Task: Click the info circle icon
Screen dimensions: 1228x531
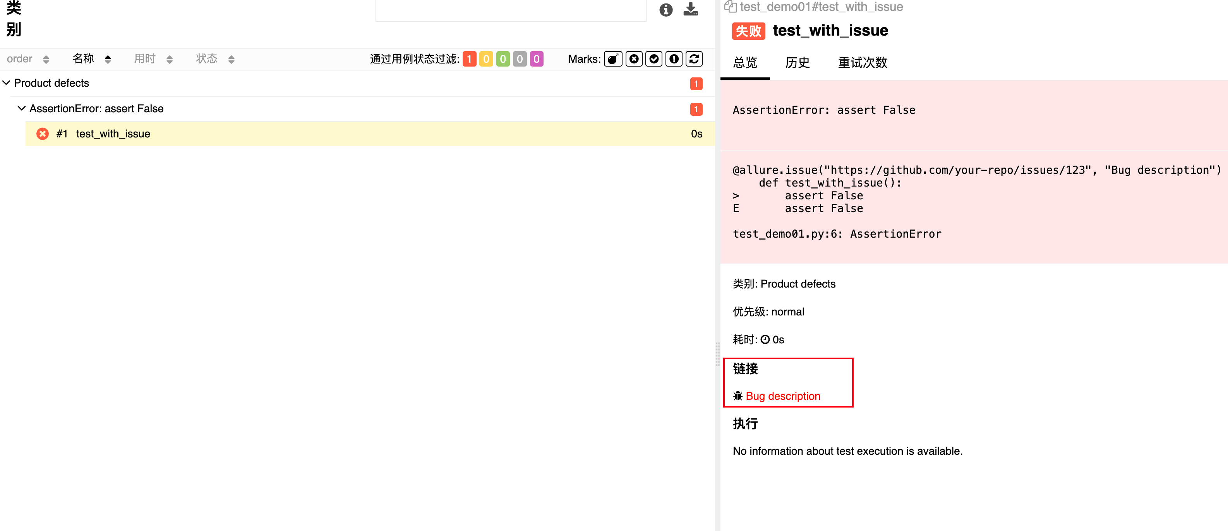Action: (665, 10)
